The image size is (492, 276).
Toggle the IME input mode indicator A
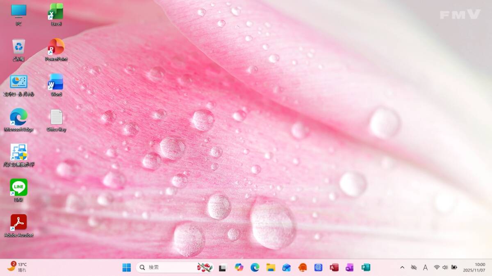tap(425, 267)
